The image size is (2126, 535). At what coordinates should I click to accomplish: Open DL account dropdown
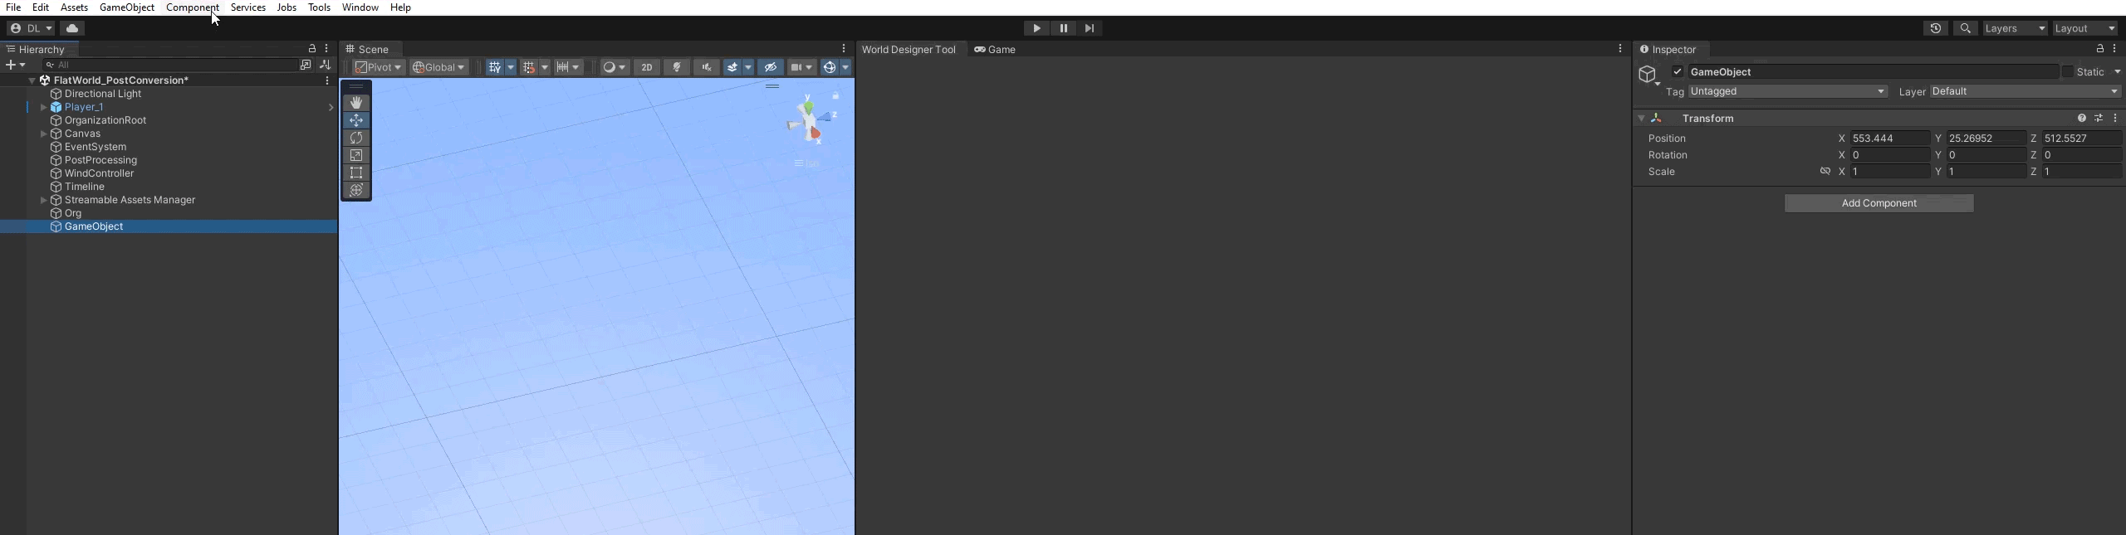click(x=31, y=28)
